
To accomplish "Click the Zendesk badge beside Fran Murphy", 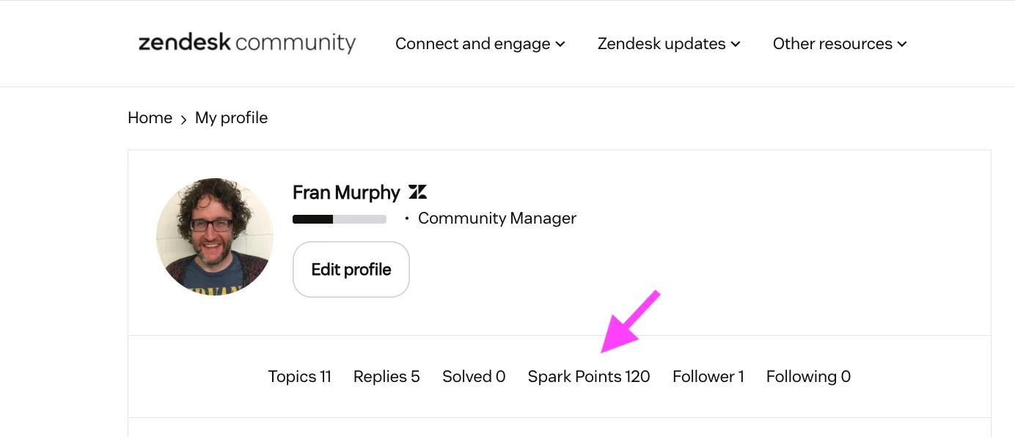I will (x=417, y=193).
